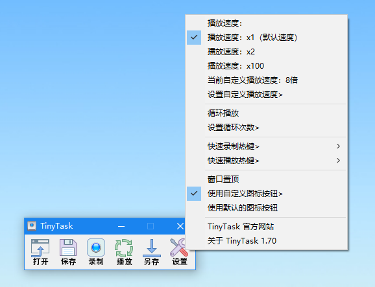Minimize the TinyTask window
The height and width of the screenshot is (287, 375).
click(121, 226)
